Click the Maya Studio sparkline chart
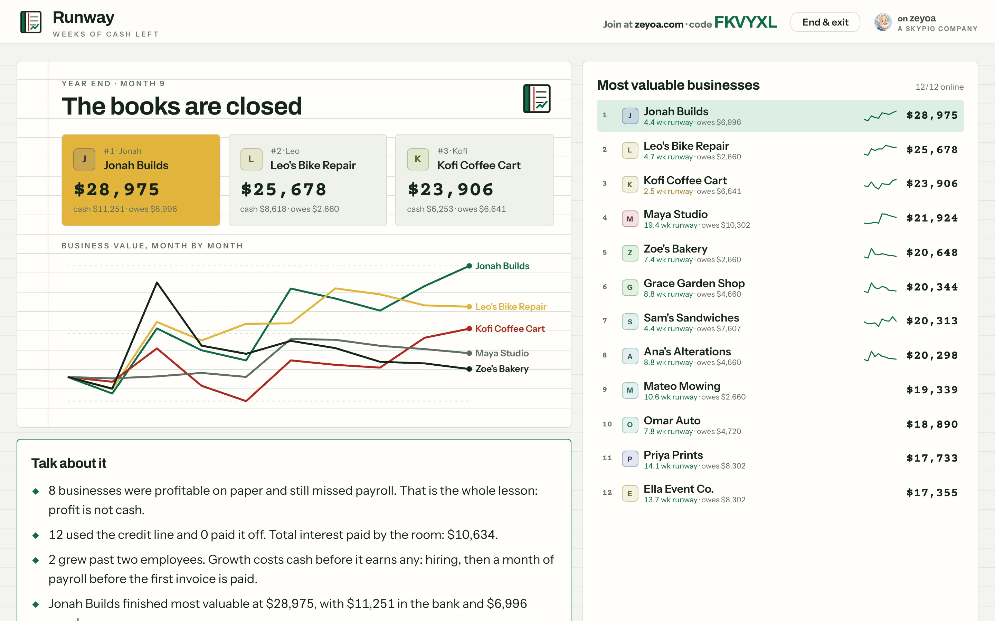This screenshot has height=621, width=995. pos(880,218)
